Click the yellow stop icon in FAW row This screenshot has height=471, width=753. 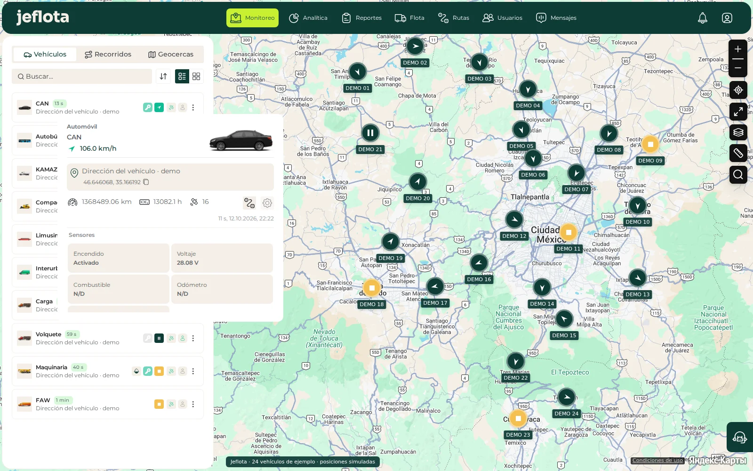159,404
